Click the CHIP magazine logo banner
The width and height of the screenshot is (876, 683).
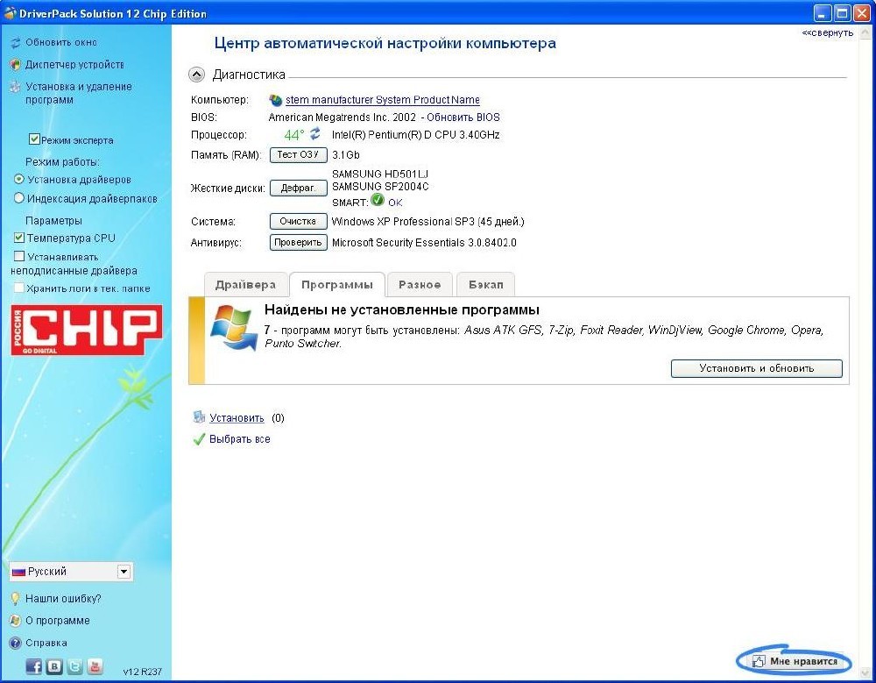click(87, 330)
